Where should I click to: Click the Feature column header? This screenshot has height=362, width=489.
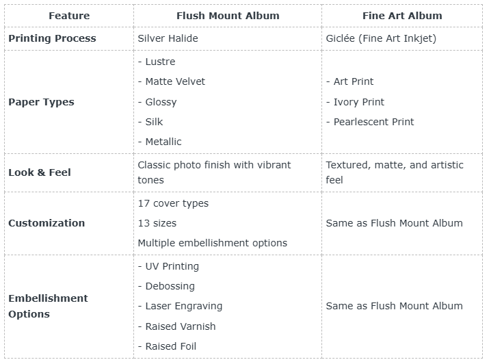pos(69,16)
